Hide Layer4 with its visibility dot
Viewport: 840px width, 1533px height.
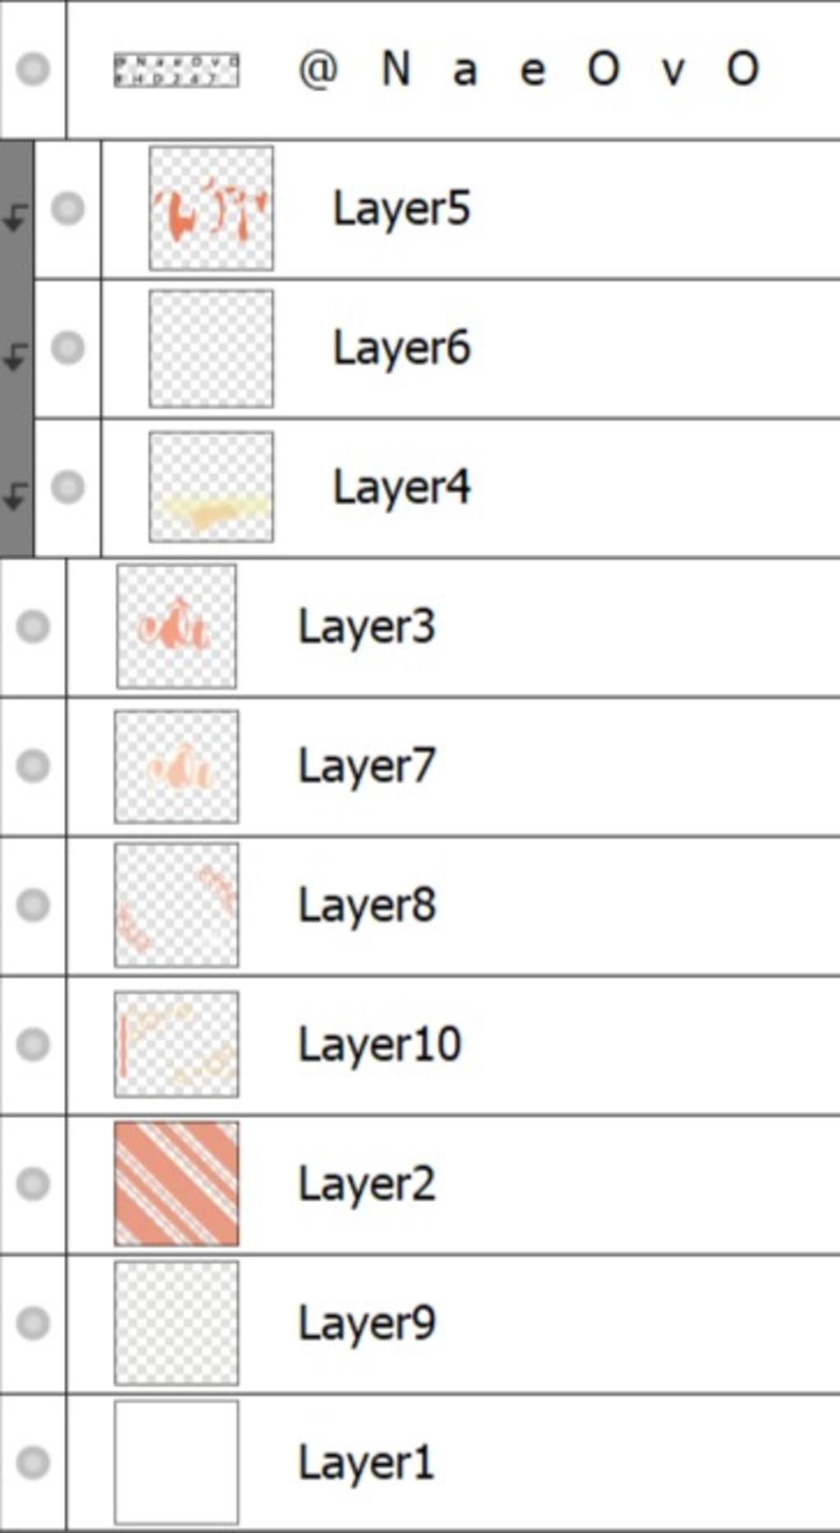68,487
